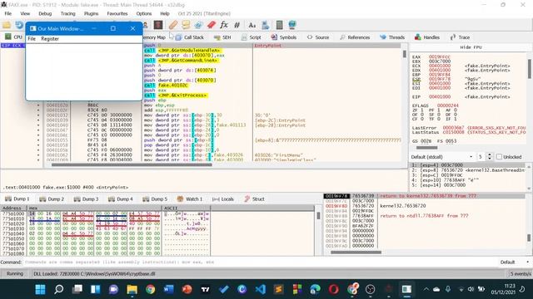
Task: Open the Handles tab
Action: tap(427, 37)
